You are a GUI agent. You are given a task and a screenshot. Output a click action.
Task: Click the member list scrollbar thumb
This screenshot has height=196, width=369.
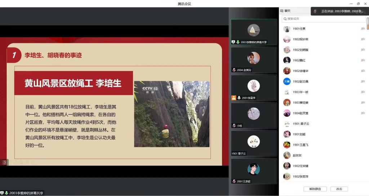[368, 24]
